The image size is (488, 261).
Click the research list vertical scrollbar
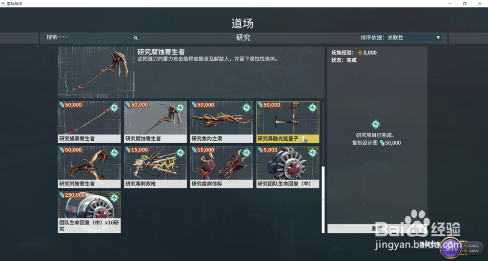[x=323, y=200]
